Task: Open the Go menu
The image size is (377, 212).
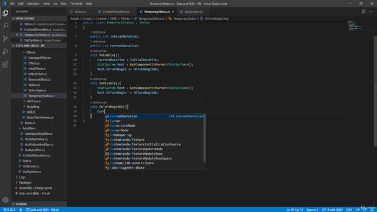Action: coord(55,4)
